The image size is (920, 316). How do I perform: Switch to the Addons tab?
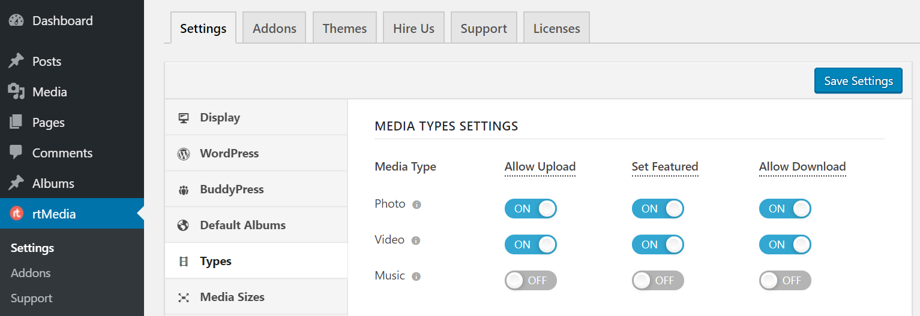point(274,28)
